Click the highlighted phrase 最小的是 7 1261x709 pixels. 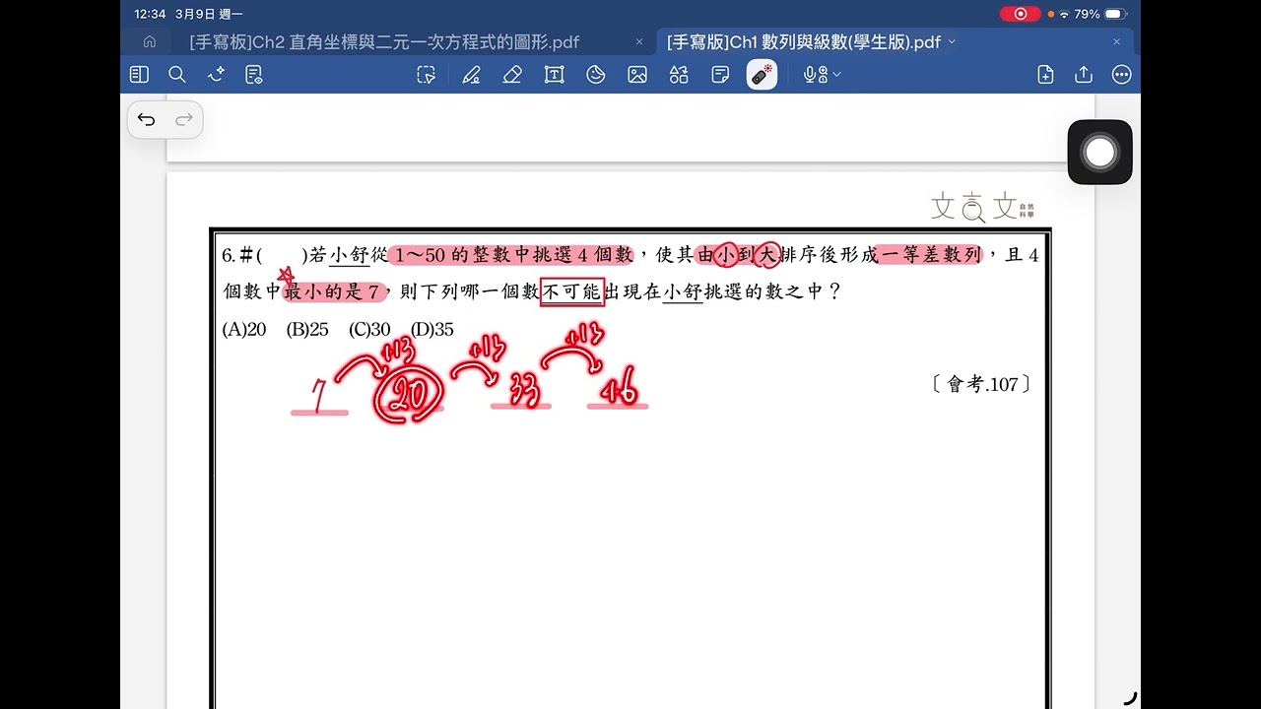pyautogui.click(x=333, y=292)
